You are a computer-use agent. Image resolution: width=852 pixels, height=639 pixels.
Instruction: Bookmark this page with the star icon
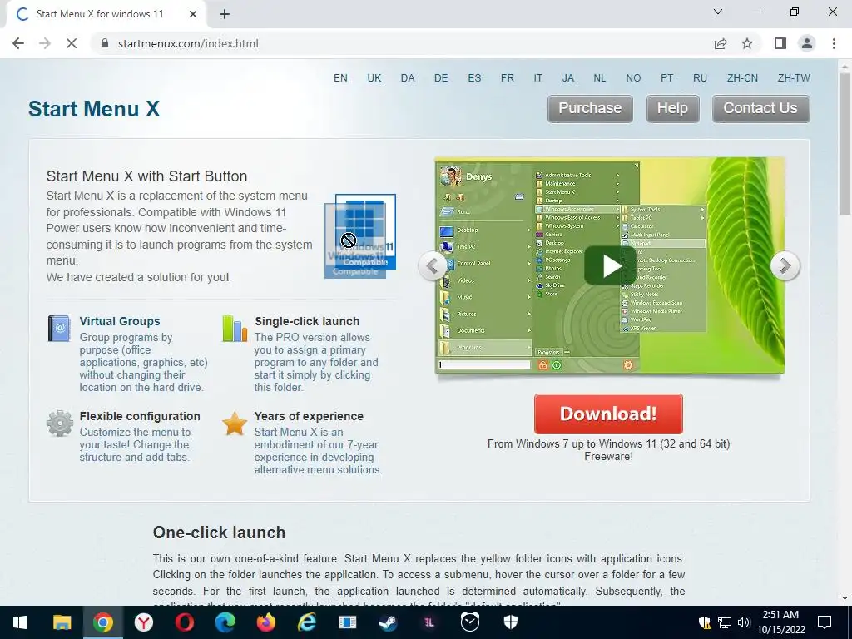(x=747, y=43)
